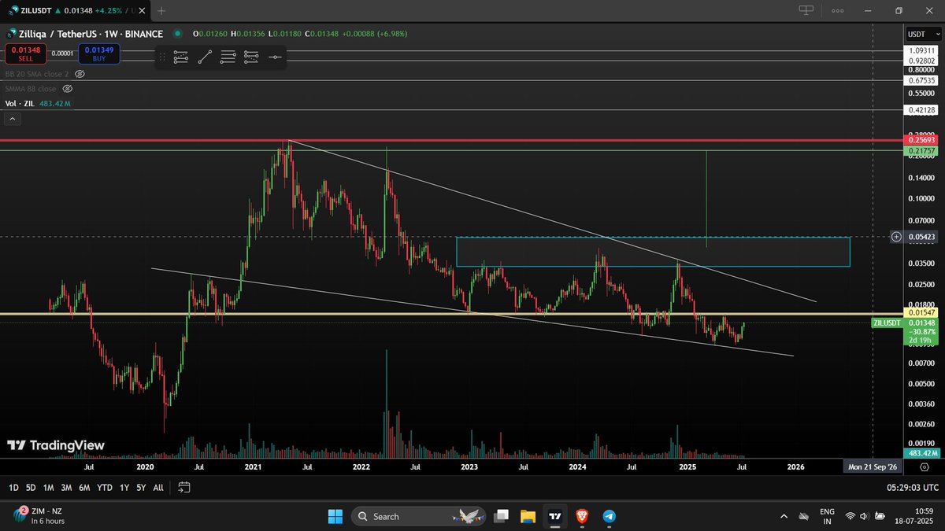Screen dimensions: 945x531
Task: Click the taskbar Search box
Action: [417, 516]
